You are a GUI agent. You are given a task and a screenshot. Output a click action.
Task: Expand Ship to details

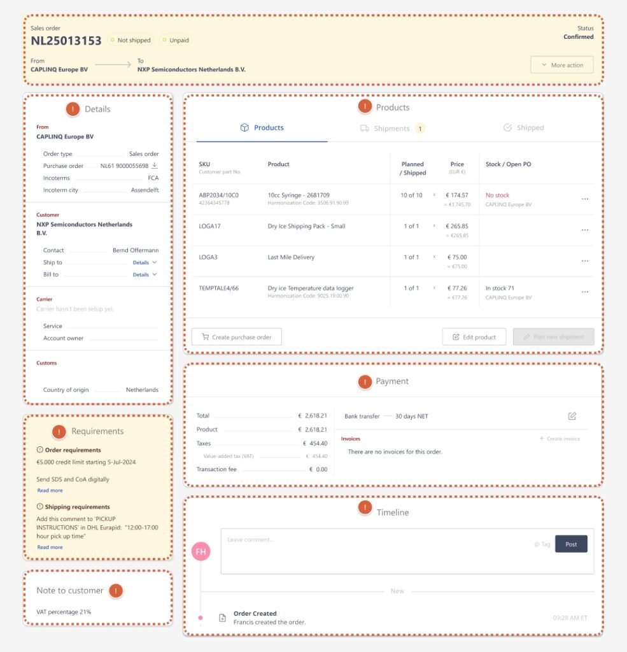coord(144,262)
